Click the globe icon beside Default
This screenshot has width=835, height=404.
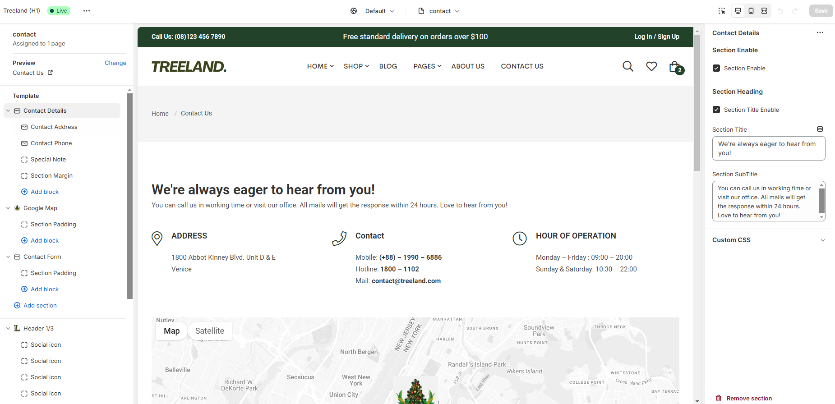click(x=354, y=11)
